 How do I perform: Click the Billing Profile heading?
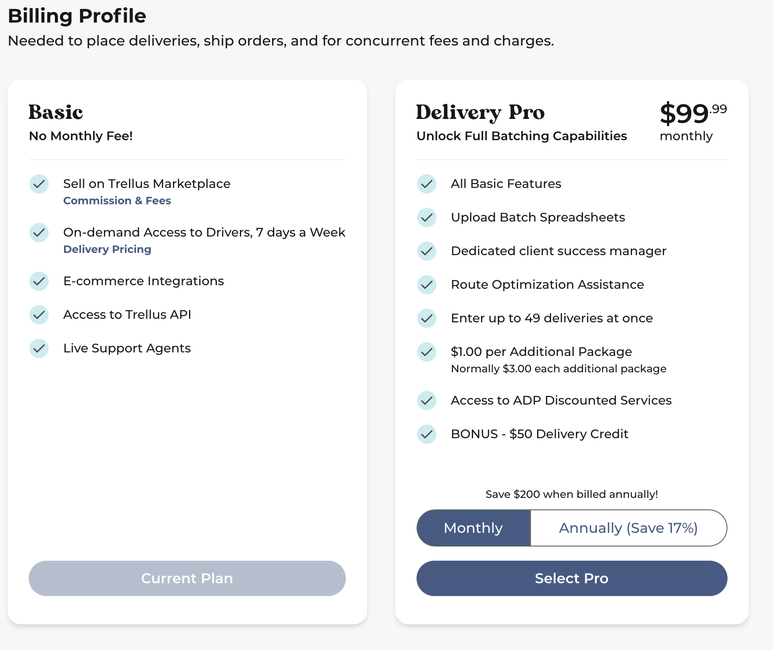pyautogui.click(x=77, y=16)
